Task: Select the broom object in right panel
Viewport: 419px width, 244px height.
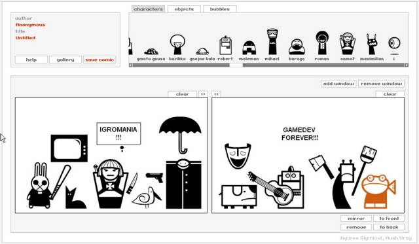Action: (365, 170)
